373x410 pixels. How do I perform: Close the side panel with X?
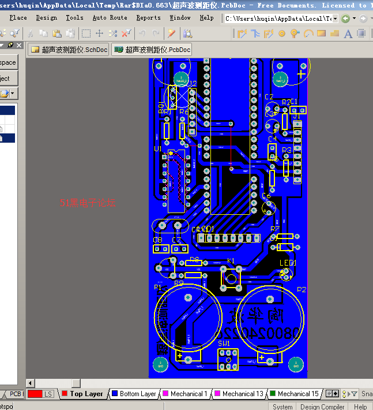[x=19, y=45]
